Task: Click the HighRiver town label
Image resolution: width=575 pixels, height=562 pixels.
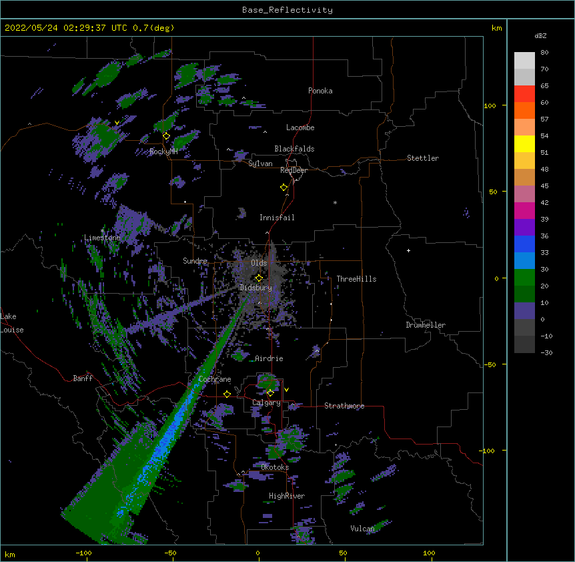Action: pyautogui.click(x=287, y=496)
